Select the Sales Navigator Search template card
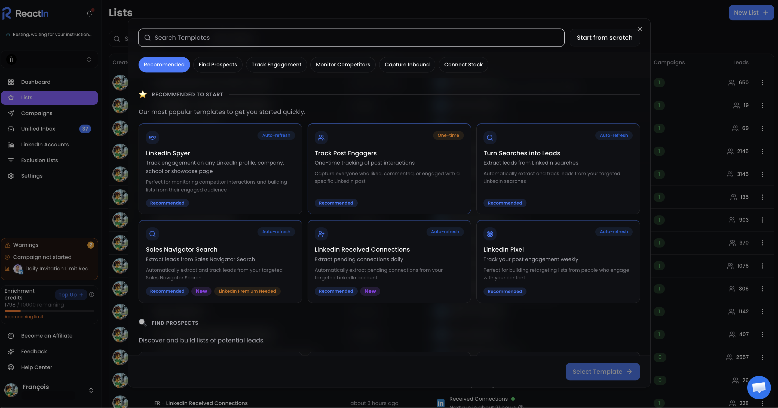The image size is (778, 408). (220, 261)
